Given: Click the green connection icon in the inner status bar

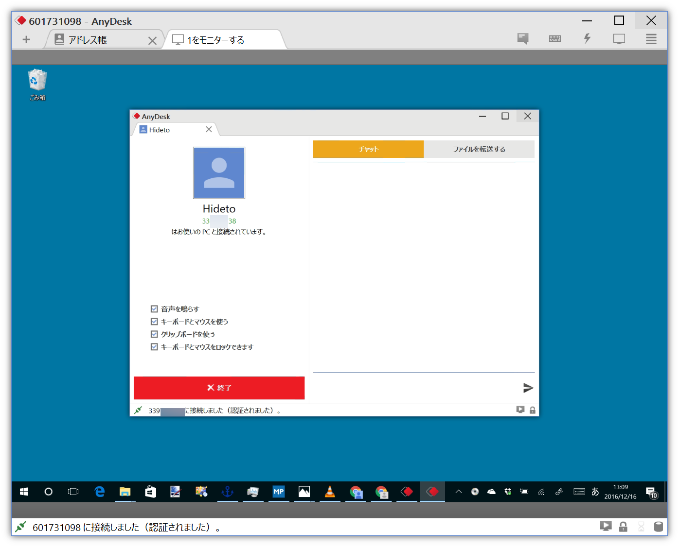Looking at the screenshot, I should (138, 410).
